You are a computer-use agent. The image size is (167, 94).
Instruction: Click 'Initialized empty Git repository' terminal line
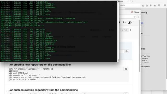tap(44, 22)
